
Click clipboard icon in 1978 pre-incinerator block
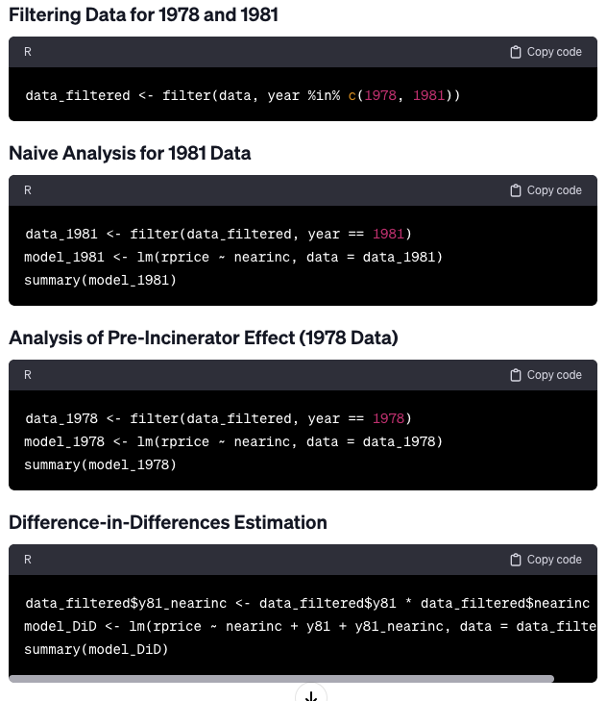(x=516, y=375)
